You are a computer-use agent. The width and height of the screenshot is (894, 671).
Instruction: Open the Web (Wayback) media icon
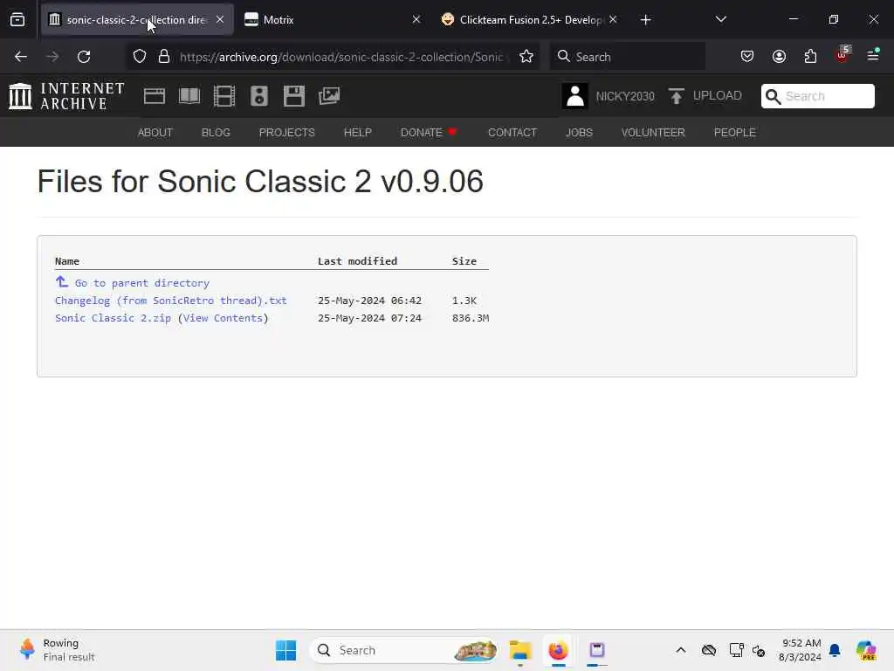point(154,96)
